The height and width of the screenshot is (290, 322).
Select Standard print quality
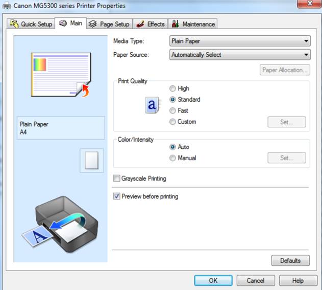185,100
